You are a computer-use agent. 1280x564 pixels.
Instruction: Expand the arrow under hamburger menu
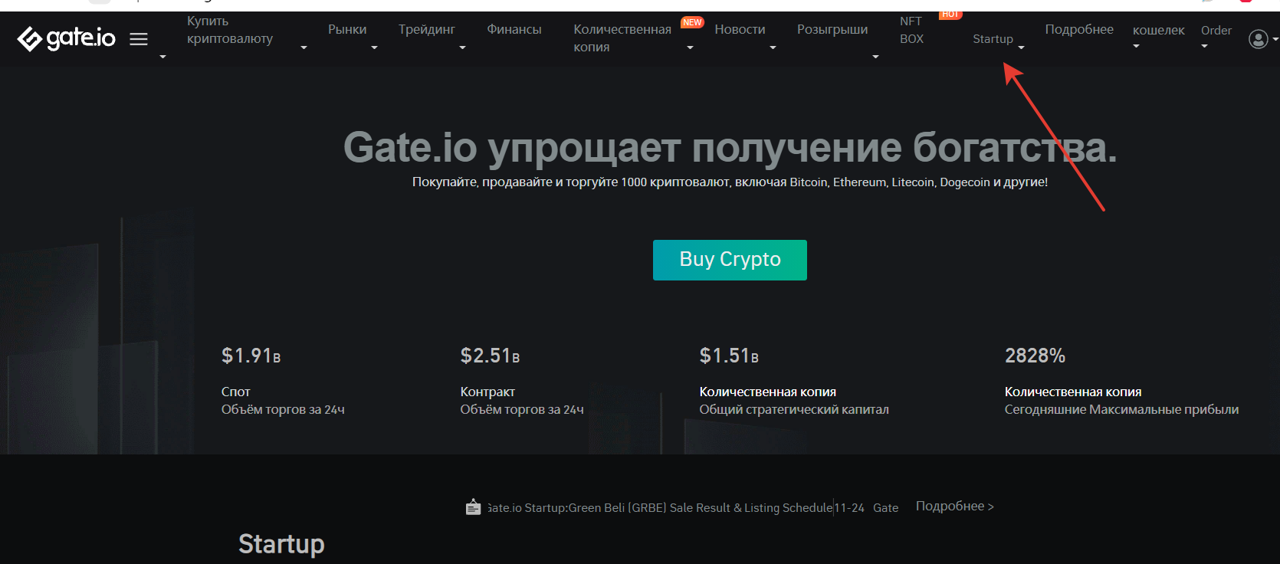point(162,57)
